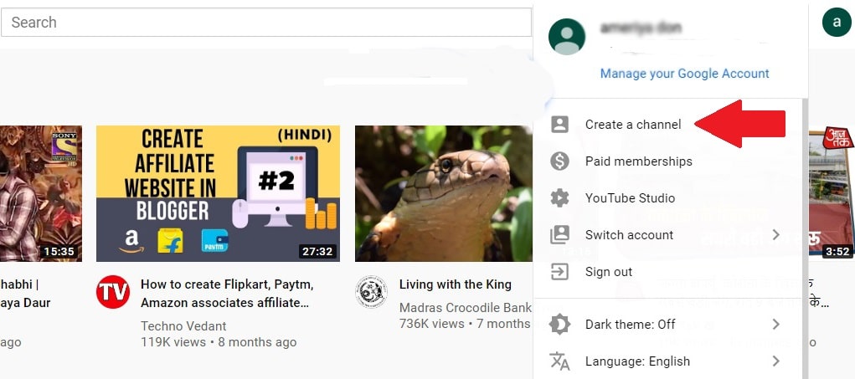Click the Sign out arrow icon
The height and width of the screenshot is (379, 855).
click(x=559, y=272)
